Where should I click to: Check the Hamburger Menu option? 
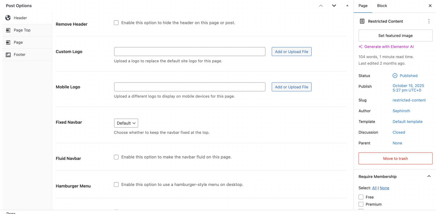(x=116, y=184)
